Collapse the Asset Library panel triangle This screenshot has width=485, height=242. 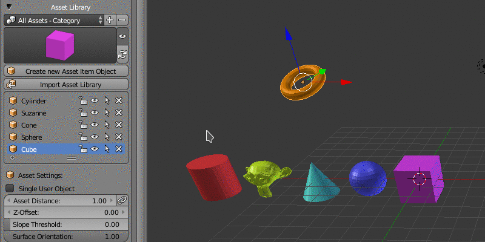[9, 7]
